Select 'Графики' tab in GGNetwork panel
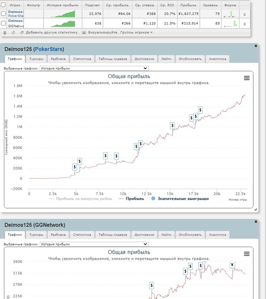This screenshot has height=299, width=266. coord(15,235)
